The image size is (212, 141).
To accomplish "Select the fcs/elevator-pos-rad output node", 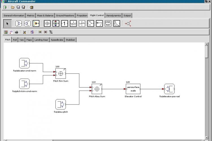I will coord(169,89).
